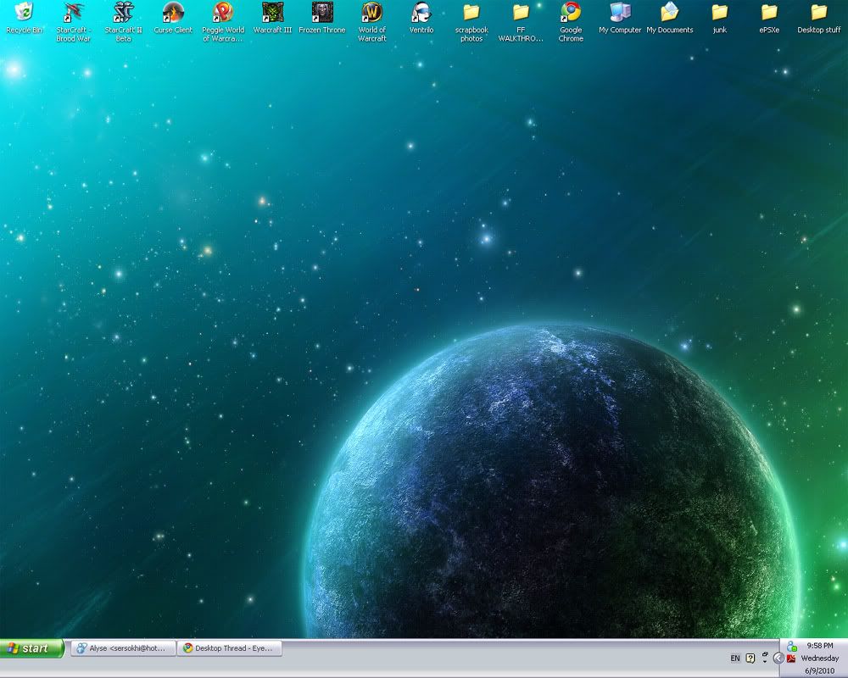Open the Start menu
The height and width of the screenshot is (678, 848).
(32, 648)
